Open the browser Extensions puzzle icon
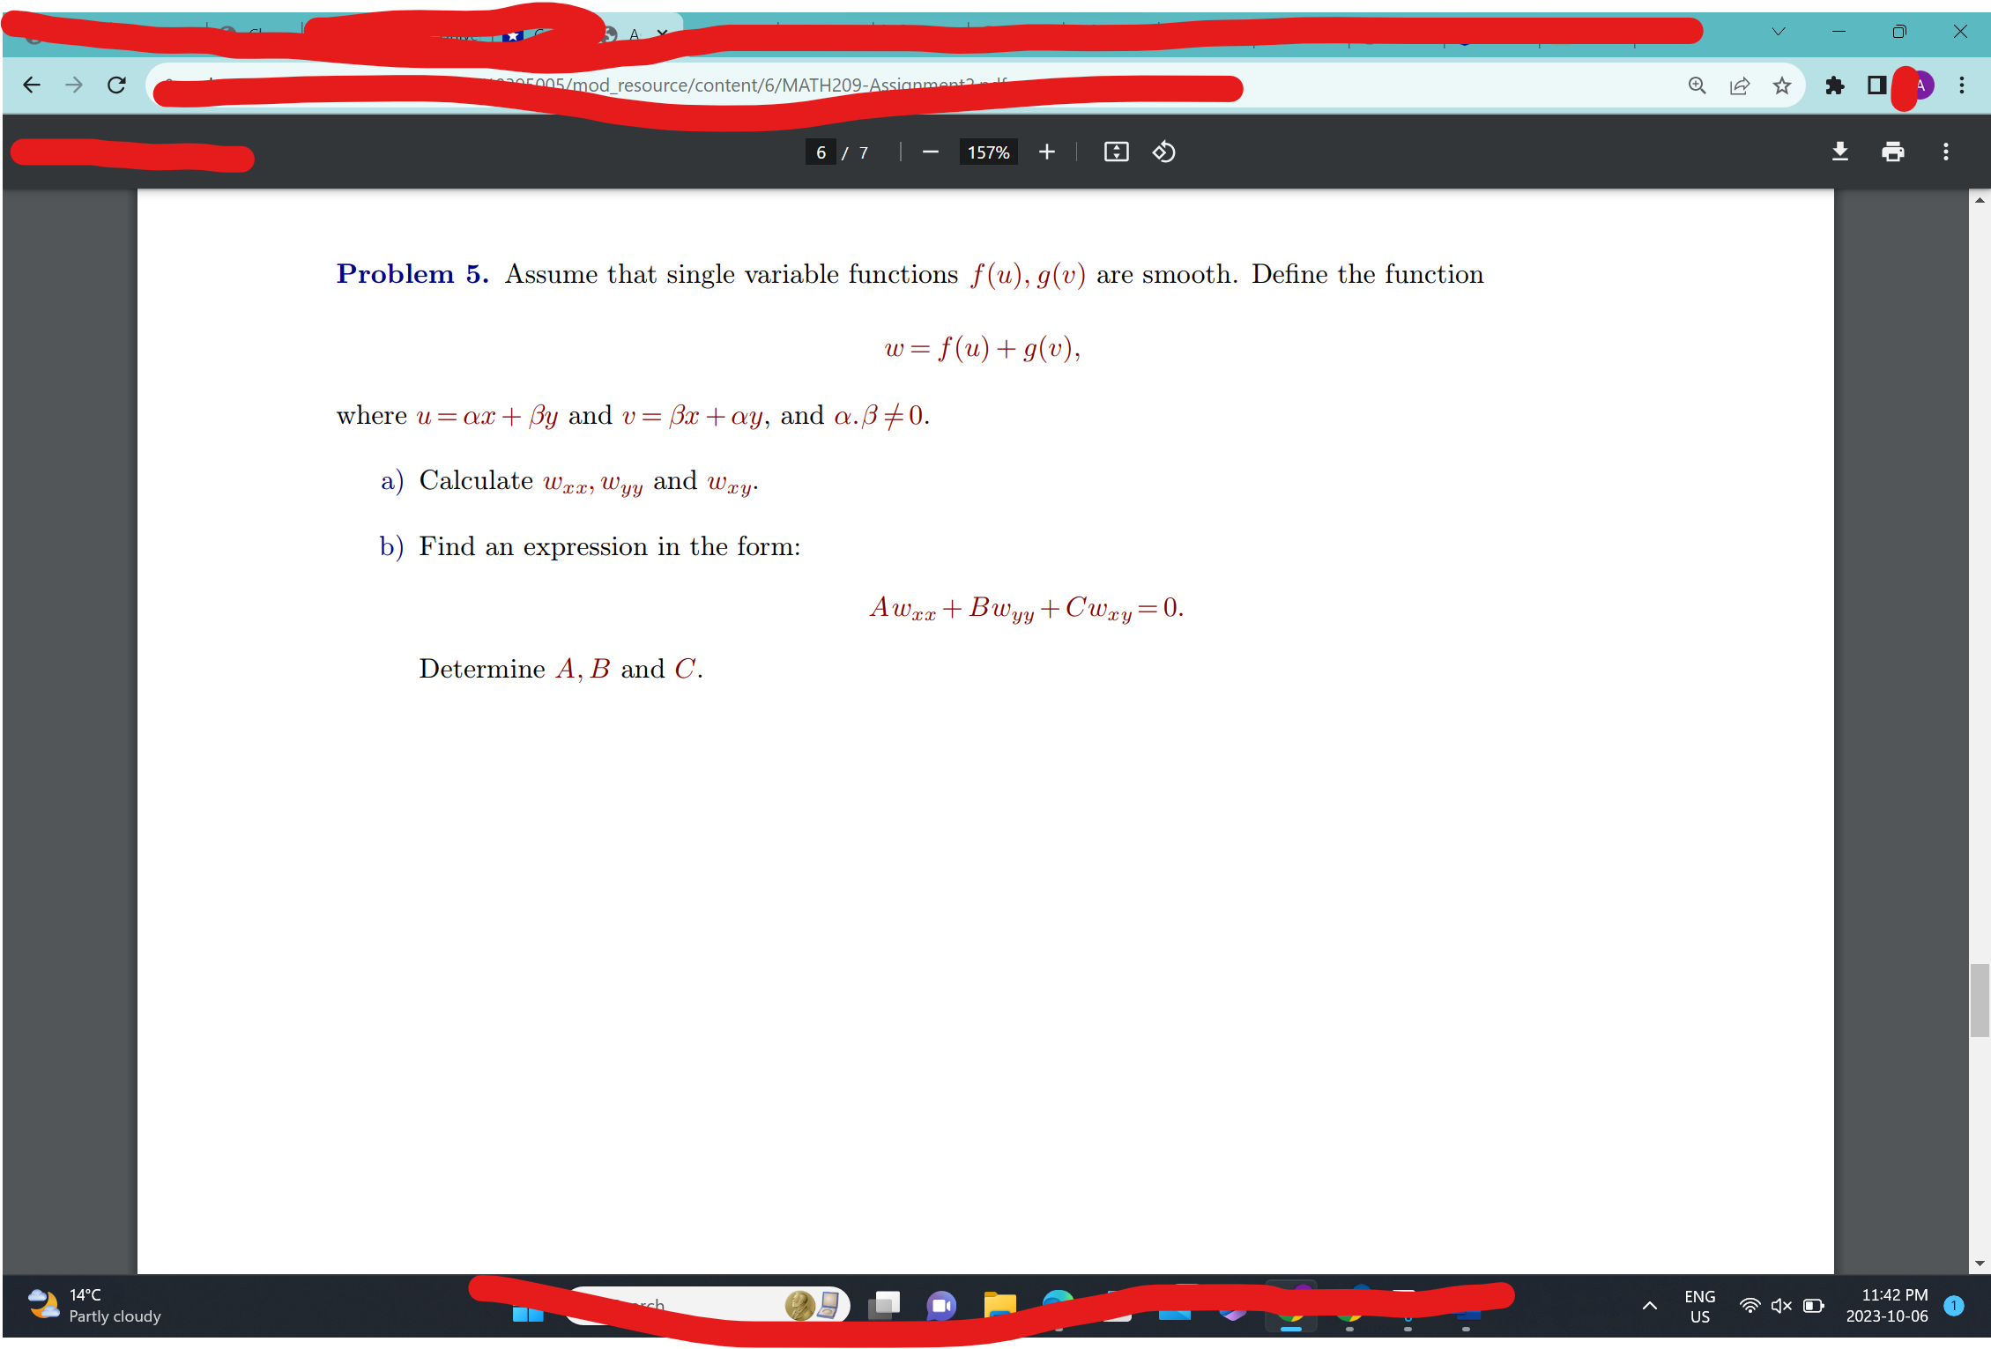 1834,85
